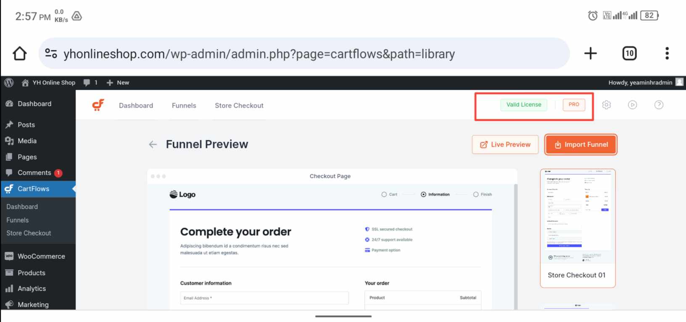Click the Payment option card icon
The image size is (686, 322).
pos(367,250)
